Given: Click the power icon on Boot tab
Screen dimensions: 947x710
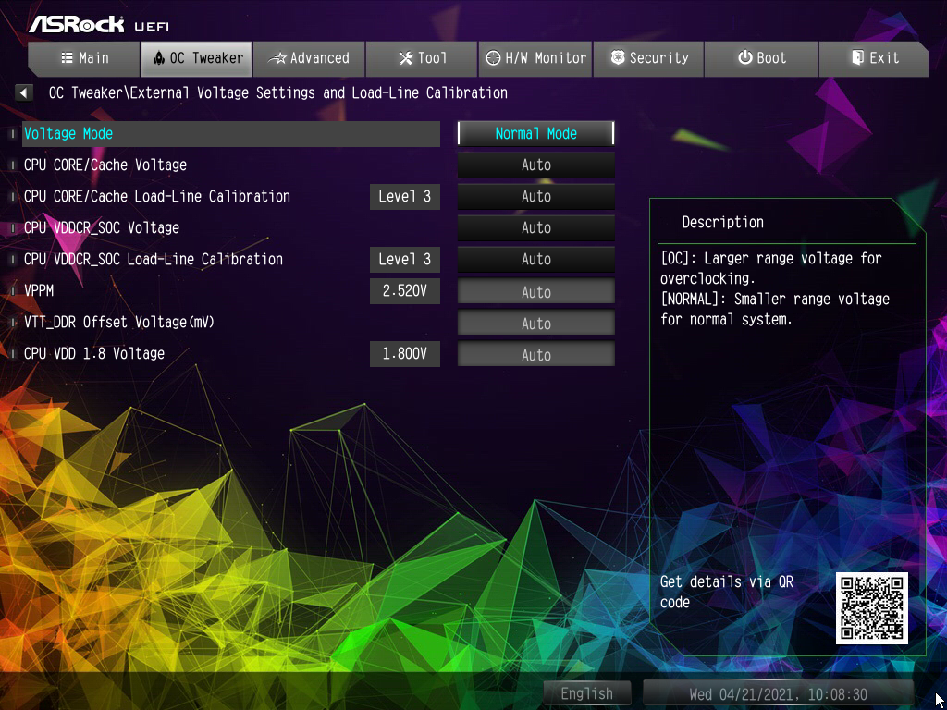Looking at the screenshot, I should pyautogui.click(x=745, y=58).
